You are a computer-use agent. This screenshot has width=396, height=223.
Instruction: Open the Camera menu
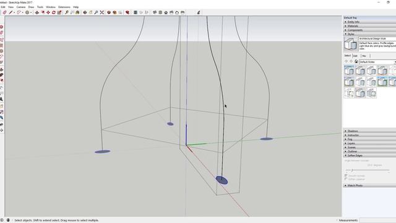(x=21, y=7)
